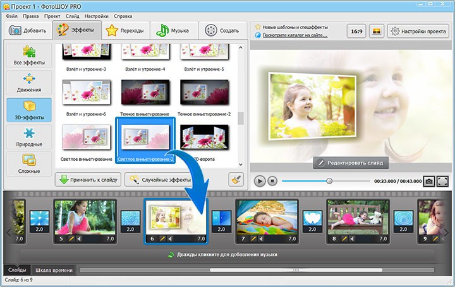Click Редактировать слайд button
Image resolution: width=455 pixels, height=287 pixels.
[351, 163]
